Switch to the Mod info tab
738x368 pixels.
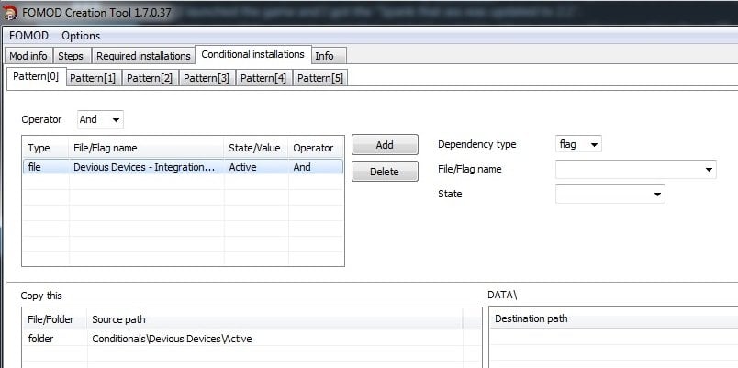click(28, 56)
